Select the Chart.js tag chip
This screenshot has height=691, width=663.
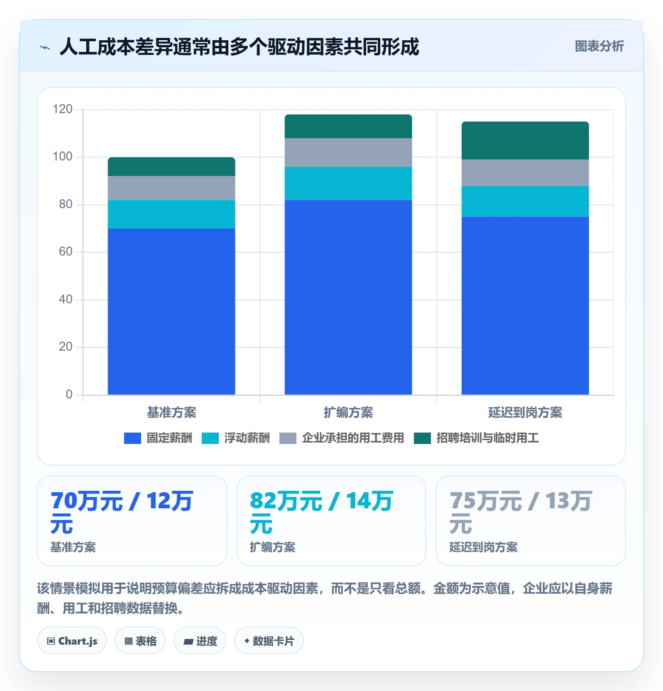tap(72, 641)
